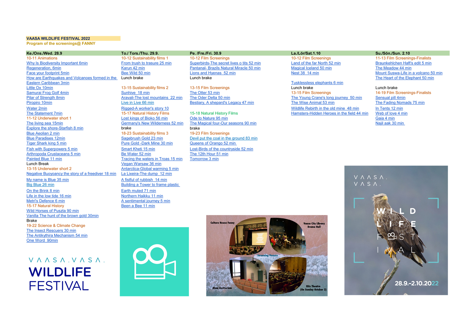
Task: Click 'The Otter 53 min' link
Action: tap(204, 93)
